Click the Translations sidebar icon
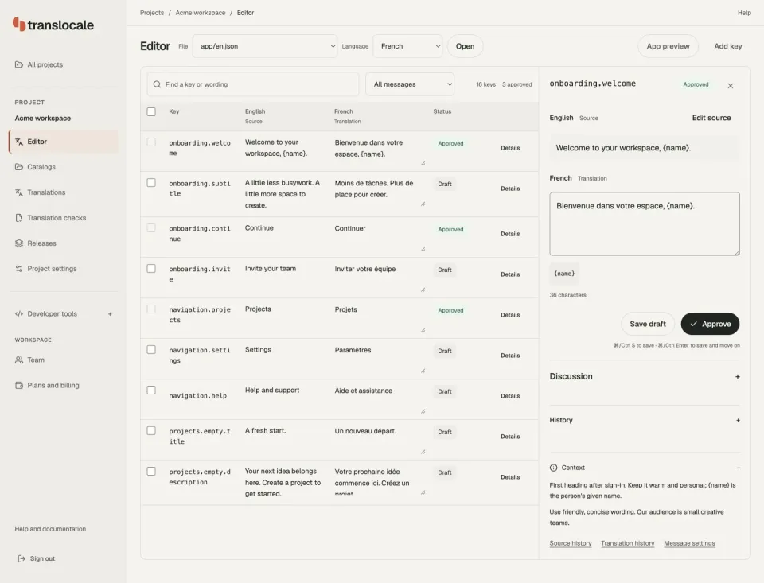This screenshot has width=764, height=583. (19, 192)
